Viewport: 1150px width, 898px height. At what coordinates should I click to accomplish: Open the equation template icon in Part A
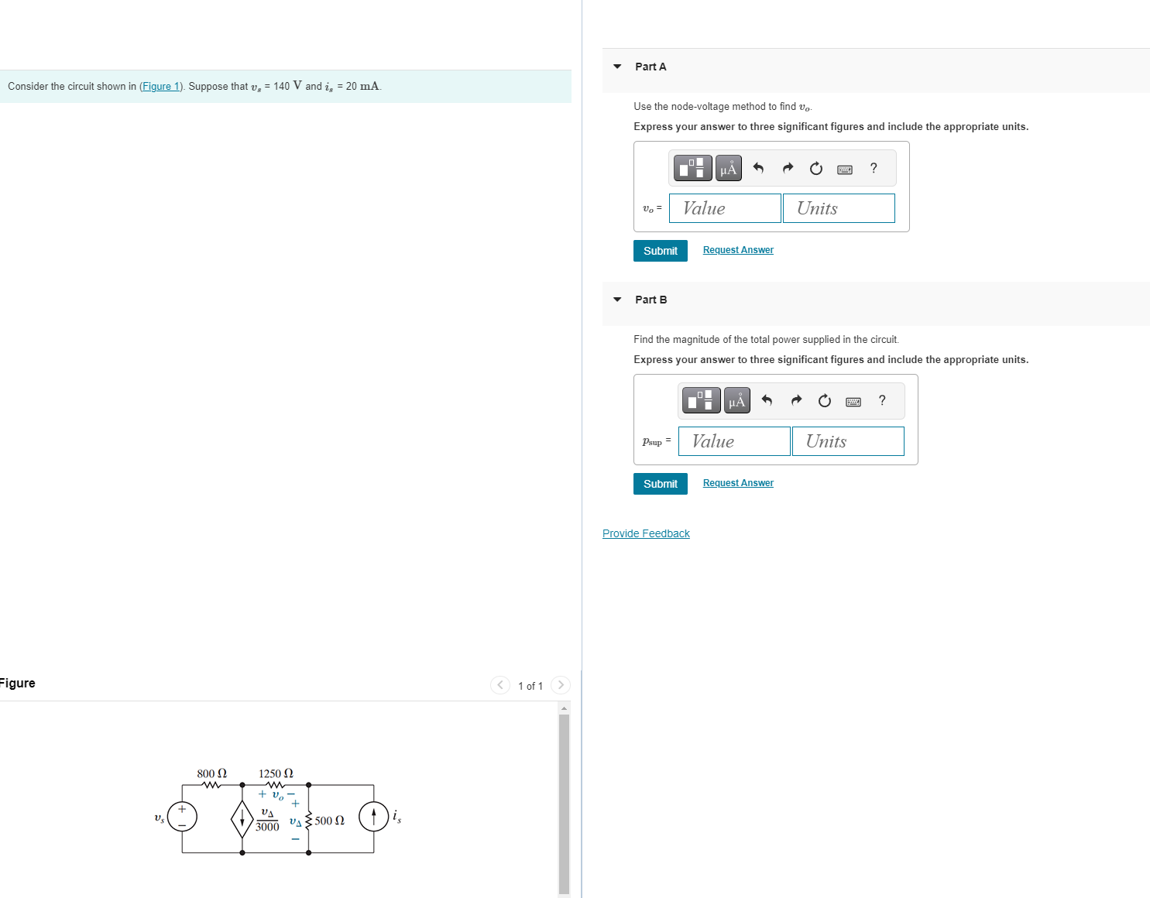tap(692, 167)
